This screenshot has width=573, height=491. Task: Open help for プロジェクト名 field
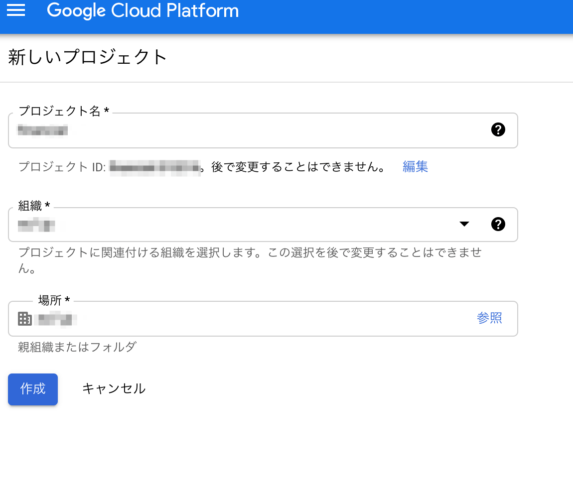point(498,129)
